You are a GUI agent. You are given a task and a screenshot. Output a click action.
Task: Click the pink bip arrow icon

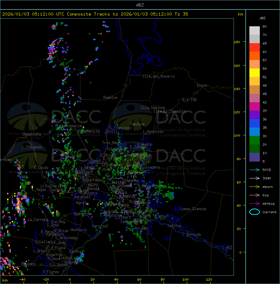pos(254,195)
